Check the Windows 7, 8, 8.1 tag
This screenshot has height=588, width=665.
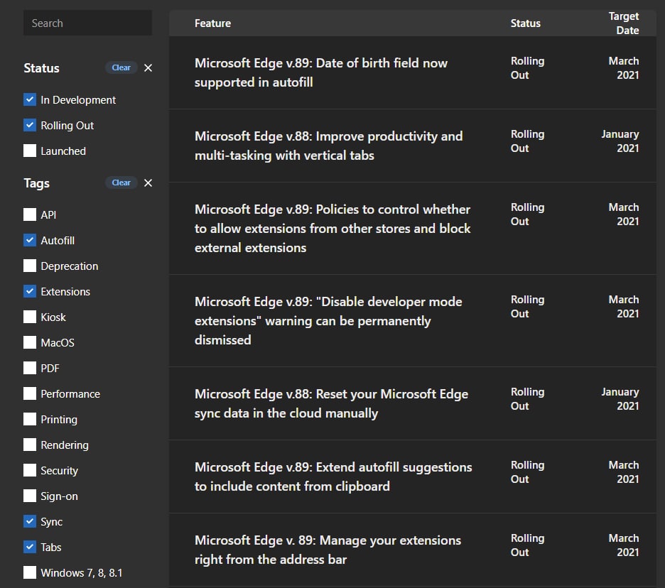[x=30, y=572]
